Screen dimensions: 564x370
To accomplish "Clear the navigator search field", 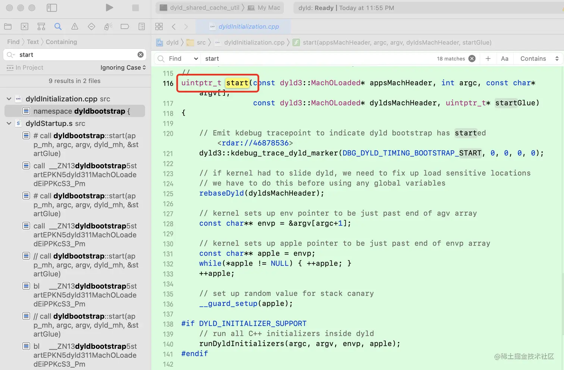I will click(x=141, y=55).
